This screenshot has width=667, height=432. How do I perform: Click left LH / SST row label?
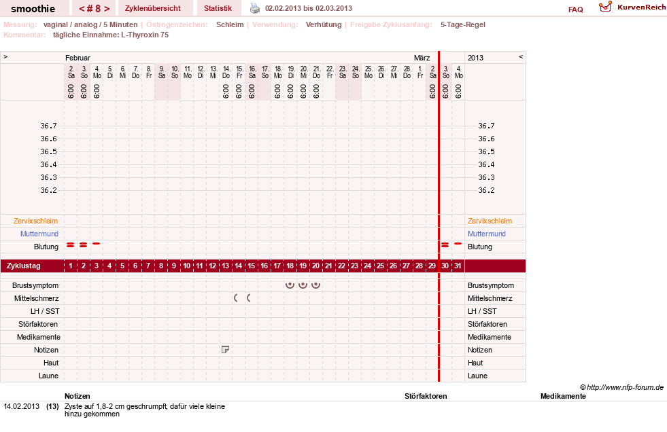(x=45, y=311)
